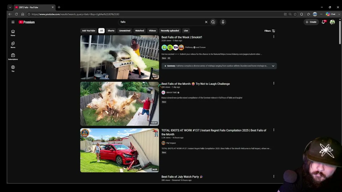Select the Recently uploaded chip
The image size is (342, 192).
point(170,31)
